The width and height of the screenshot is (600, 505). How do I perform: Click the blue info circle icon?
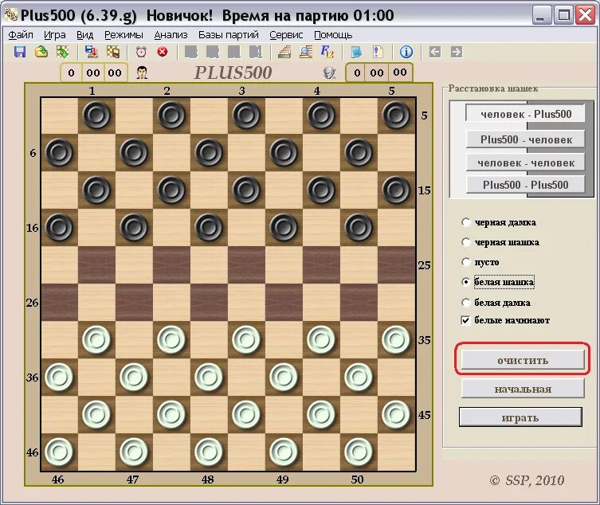tap(406, 52)
